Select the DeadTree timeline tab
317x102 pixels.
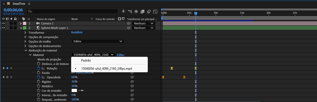19,4
